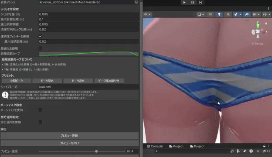The height and width of the screenshot is (157, 272).
Task: Click the center cube of orientation gizmo
Action: [258, 31]
